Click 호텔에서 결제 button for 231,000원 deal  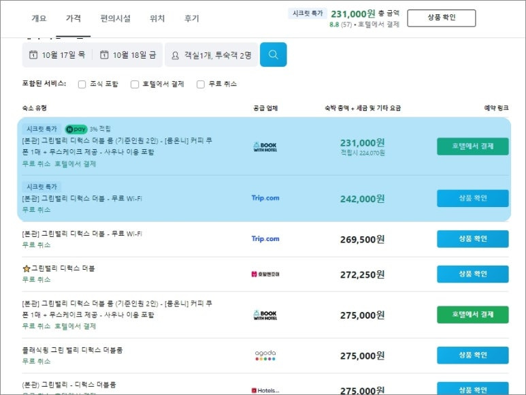pyautogui.click(x=473, y=146)
